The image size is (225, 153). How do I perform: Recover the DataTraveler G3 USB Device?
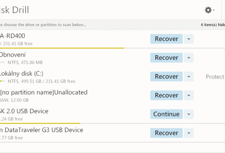click(166, 133)
